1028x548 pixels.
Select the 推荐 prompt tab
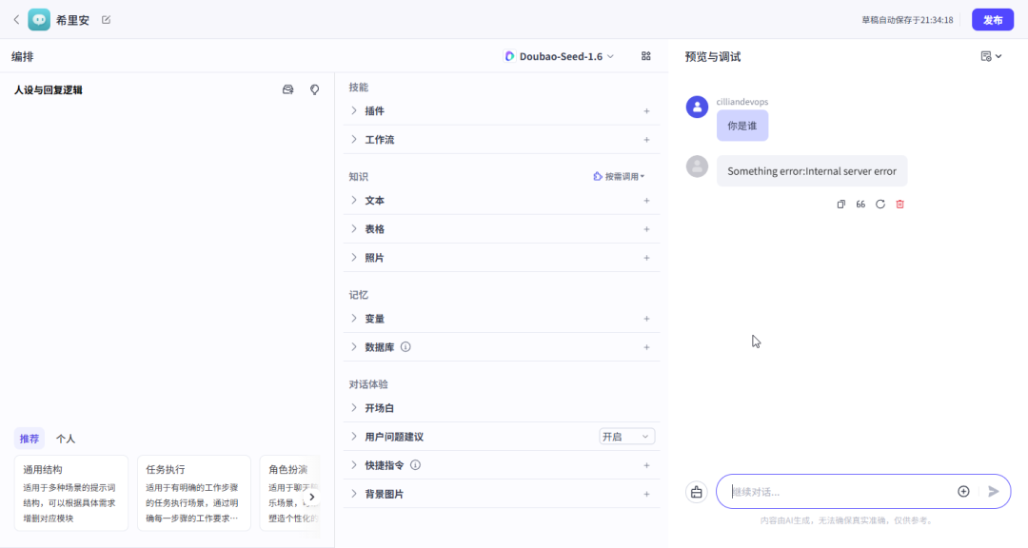(30, 439)
